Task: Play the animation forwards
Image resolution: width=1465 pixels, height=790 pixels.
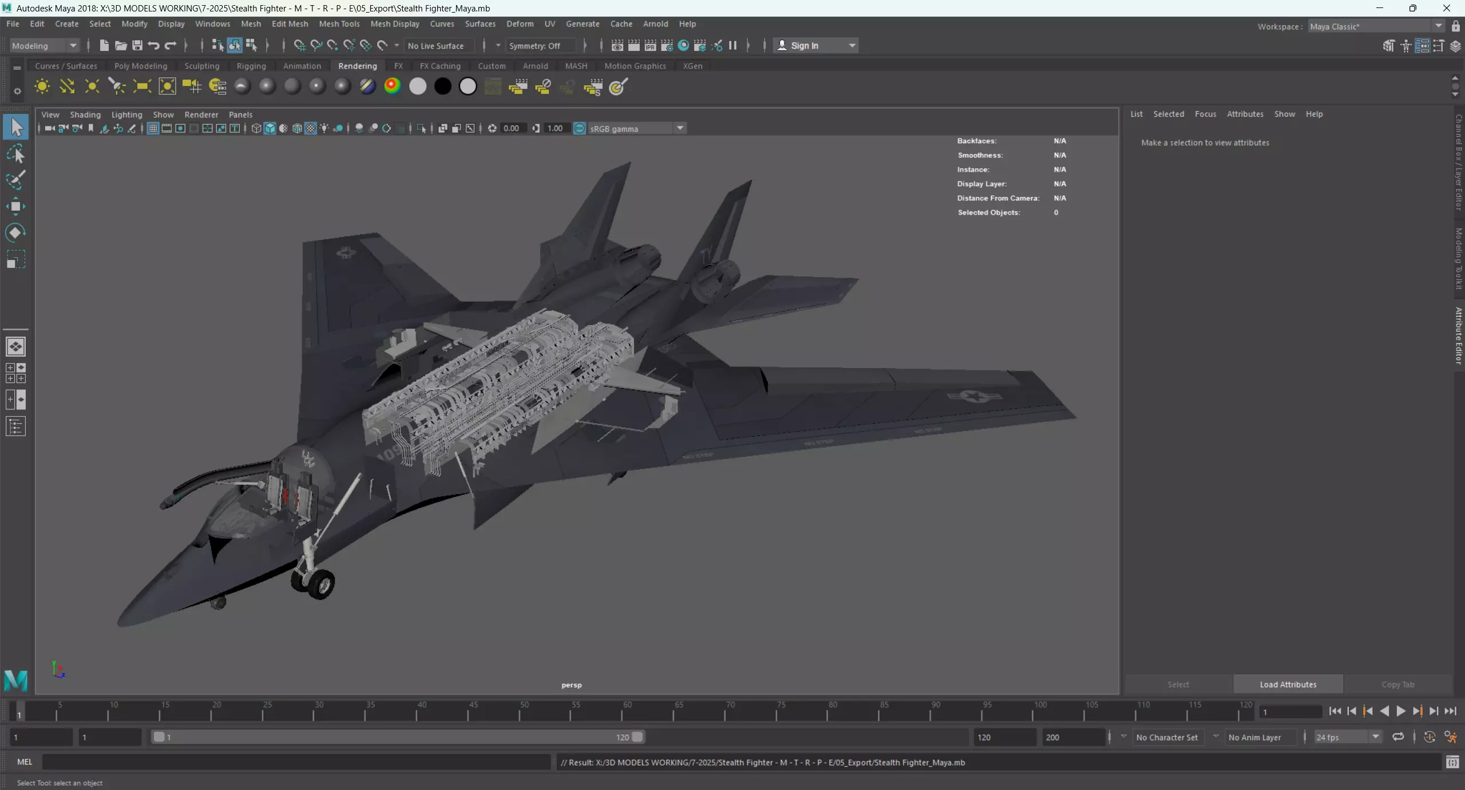Action: tap(1401, 711)
